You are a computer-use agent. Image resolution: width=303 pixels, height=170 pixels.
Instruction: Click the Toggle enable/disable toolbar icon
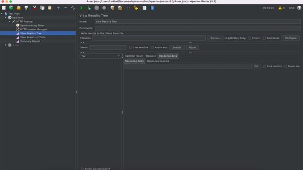(x=73, y=8)
